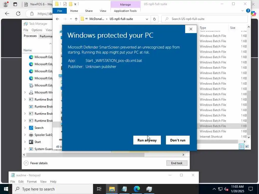
Task: Sort by the Size column header
Action: click(233, 28)
